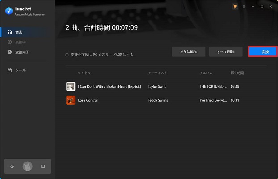Click artist name Taylor Swift
The height and width of the screenshot is (179, 278).
point(157,86)
